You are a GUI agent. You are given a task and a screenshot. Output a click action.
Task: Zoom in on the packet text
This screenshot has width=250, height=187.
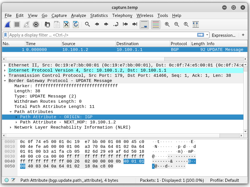[x=167, y=24]
